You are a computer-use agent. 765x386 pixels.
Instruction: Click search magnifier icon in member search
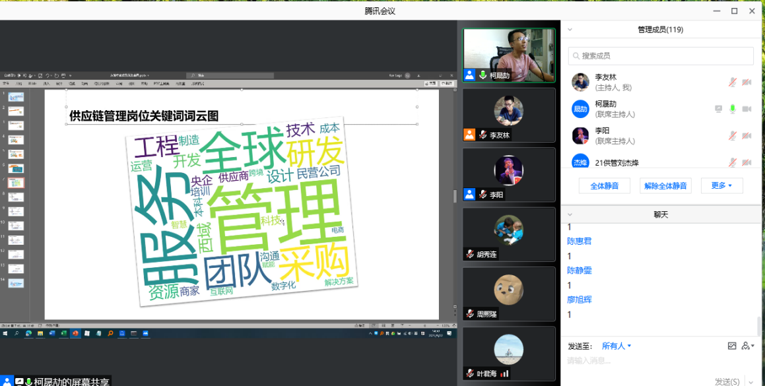coord(576,56)
